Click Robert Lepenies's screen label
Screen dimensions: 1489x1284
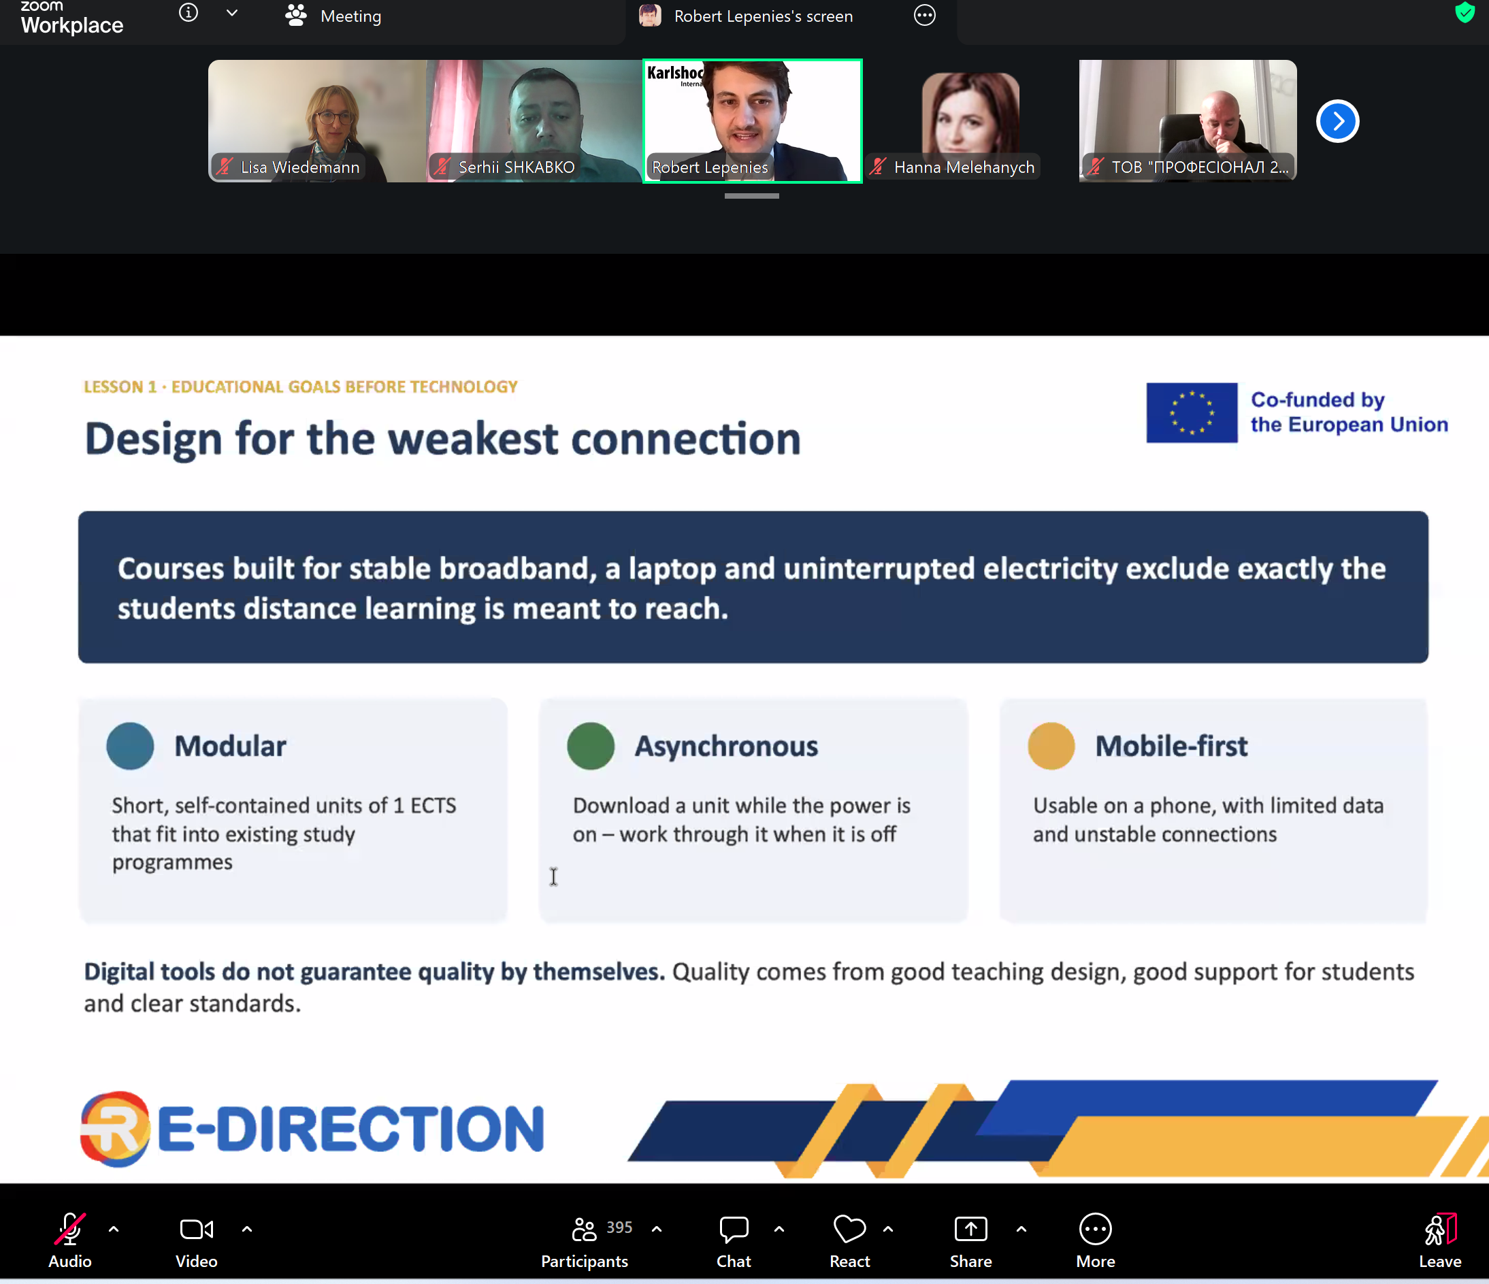pos(763,16)
